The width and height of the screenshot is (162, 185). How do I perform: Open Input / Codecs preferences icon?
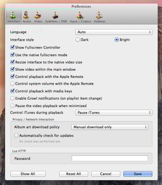tap(80, 15)
